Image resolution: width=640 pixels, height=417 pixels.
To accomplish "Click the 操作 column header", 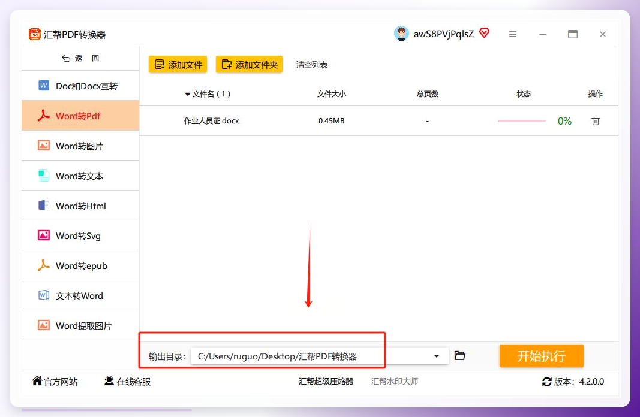I will point(595,94).
